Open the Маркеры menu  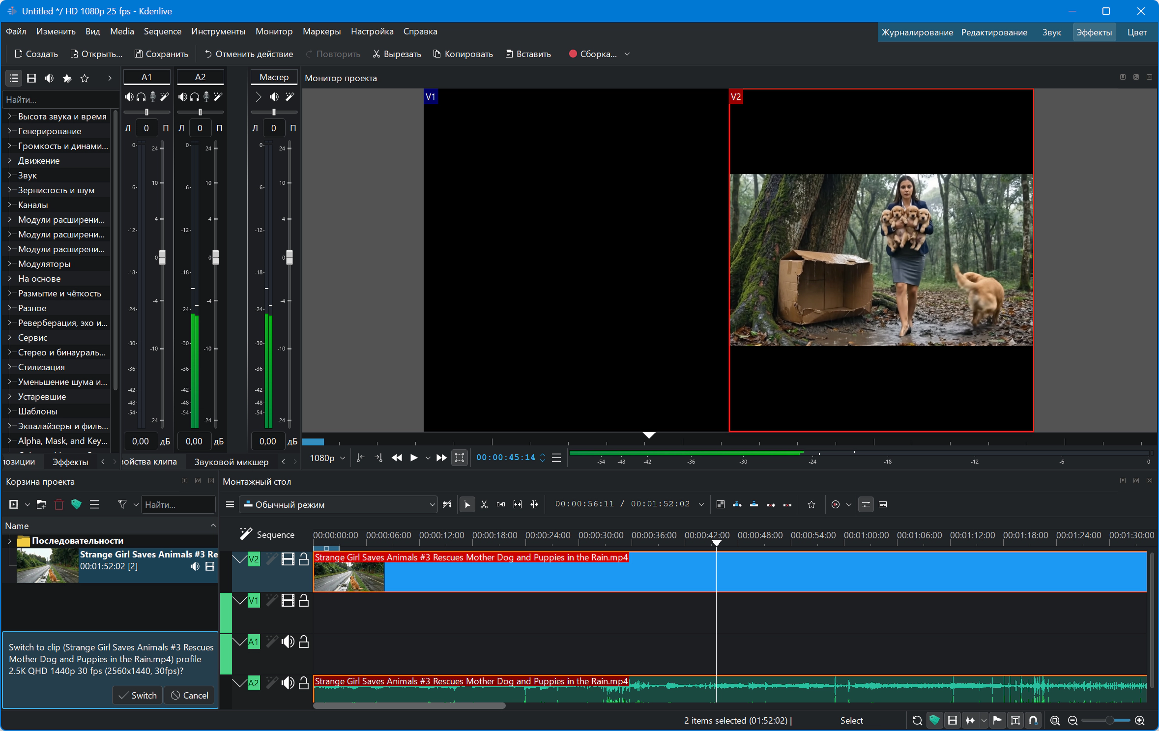[322, 31]
